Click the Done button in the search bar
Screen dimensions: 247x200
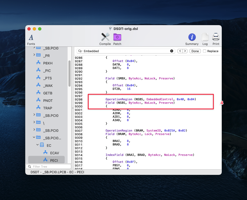coord(195,51)
